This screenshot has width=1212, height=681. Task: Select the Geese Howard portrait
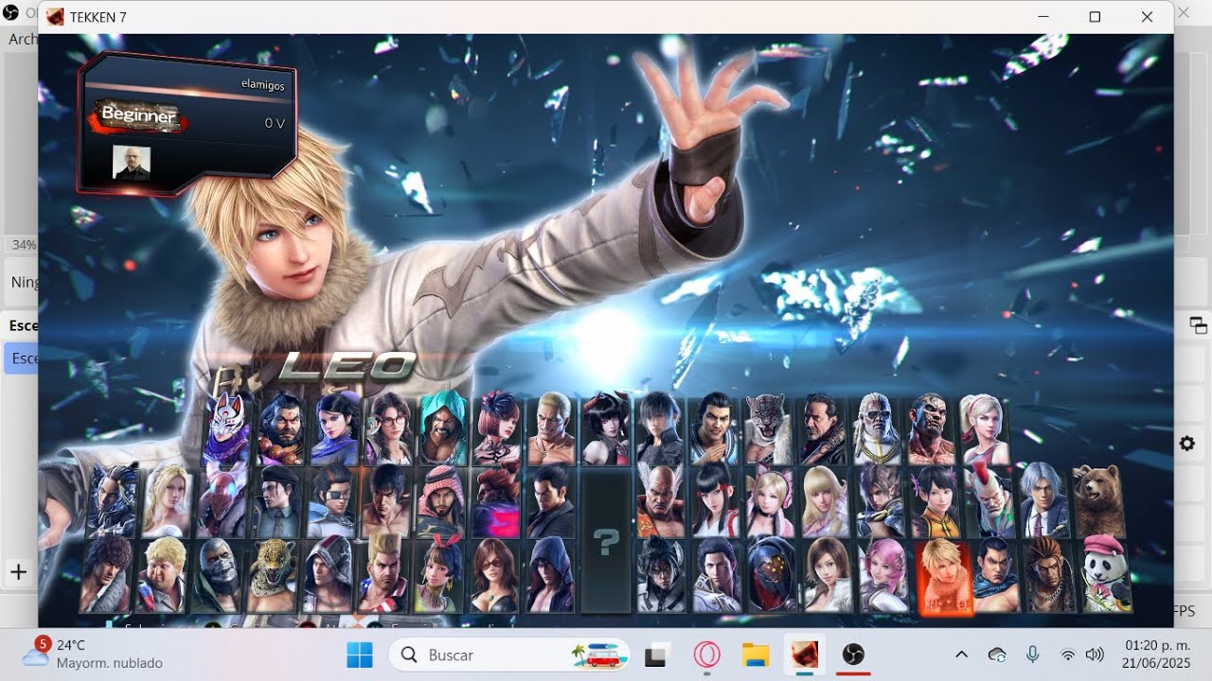click(552, 429)
